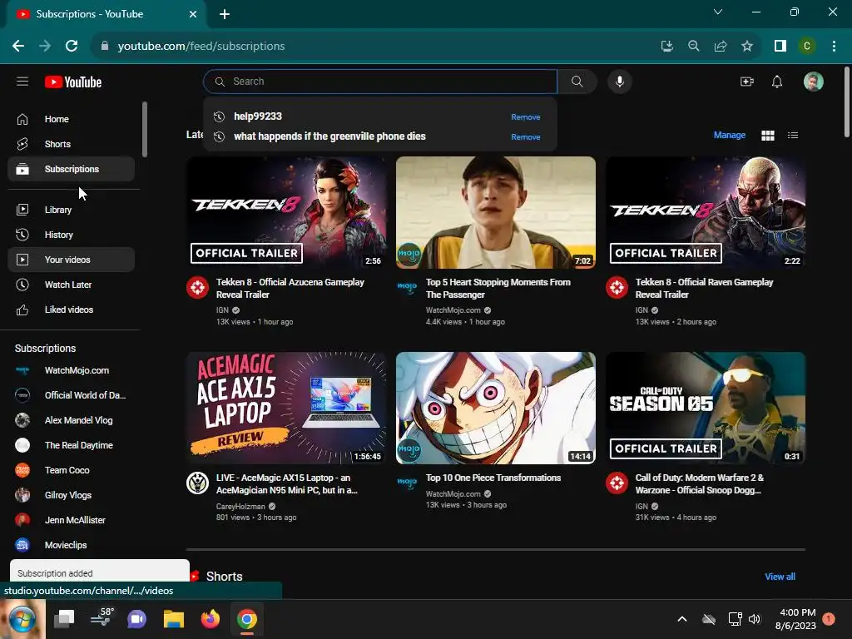Open History in the sidebar

pos(72,235)
